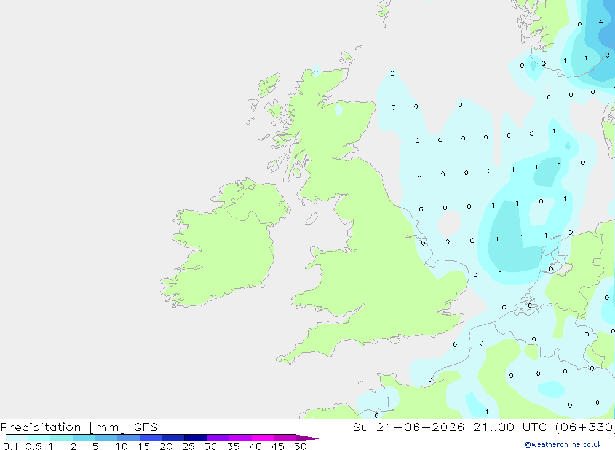The image size is (615, 450).
Task: Click the 'Precipitation [mm]' title text
Action: 63,427
